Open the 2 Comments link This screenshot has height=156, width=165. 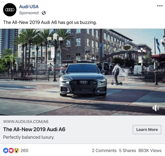click(104, 151)
